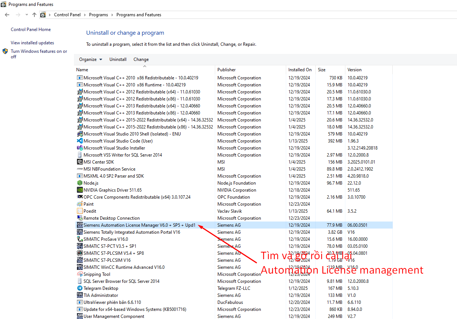Open the recent locations dropdown arrow
457x319 pixels.
pos(27,15)
